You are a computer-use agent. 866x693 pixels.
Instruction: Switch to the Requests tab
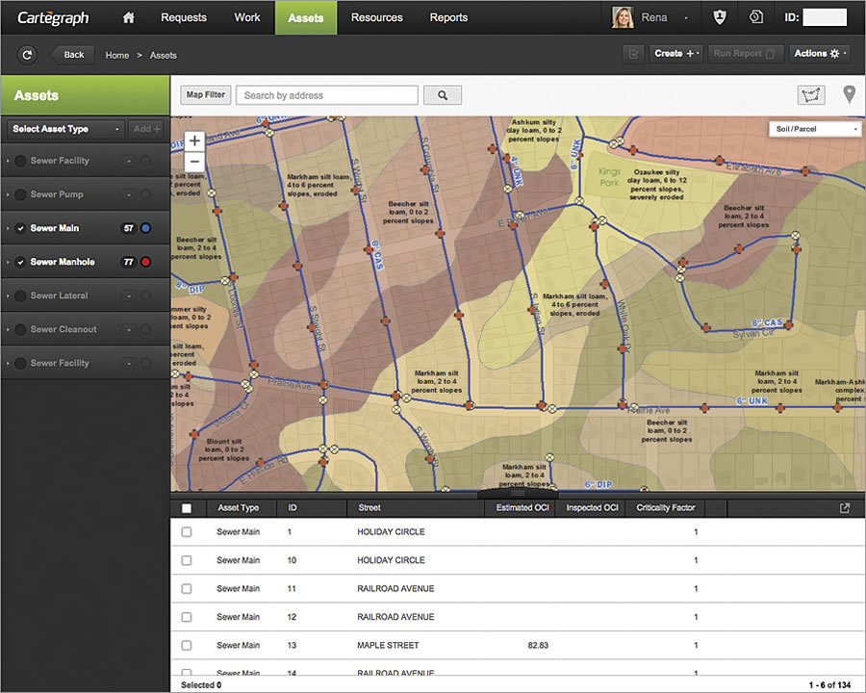pyautogui.click(x=183, y=17)
